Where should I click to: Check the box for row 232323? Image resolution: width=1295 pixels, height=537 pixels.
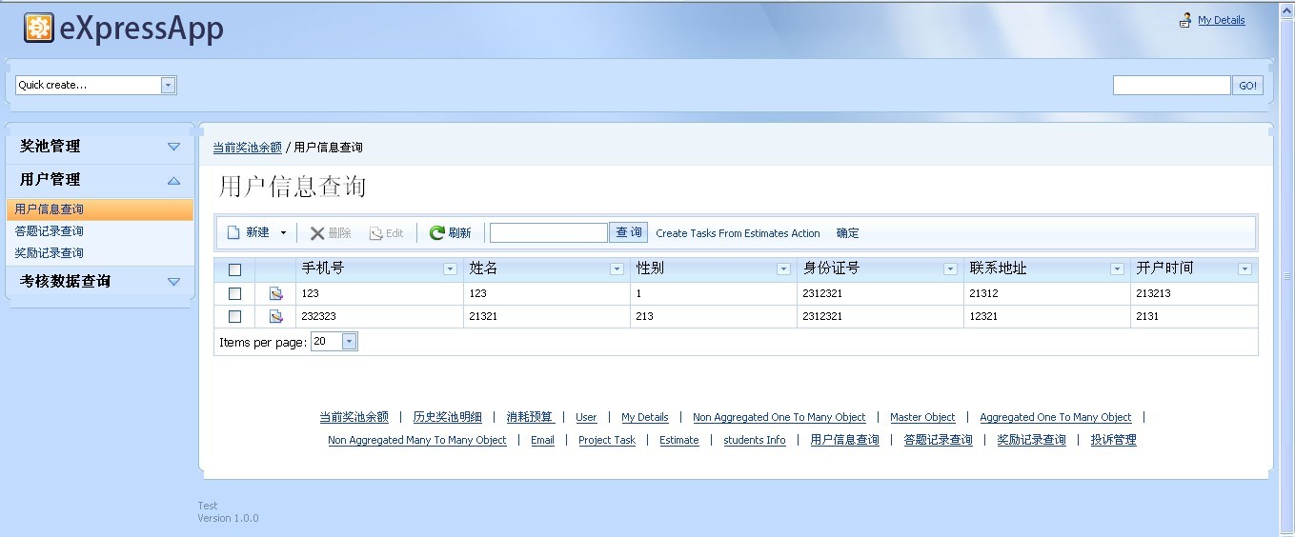click(235, 316)
